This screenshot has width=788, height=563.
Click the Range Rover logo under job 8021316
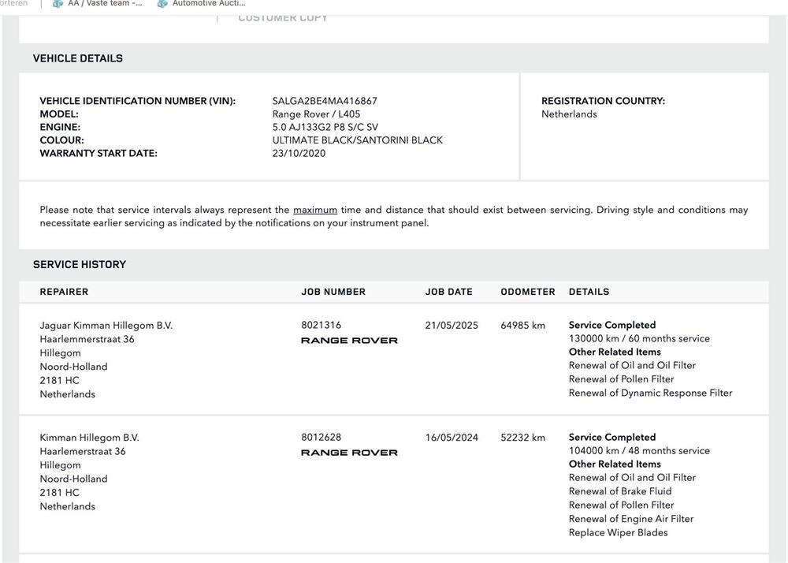click(x=349, y=341)
